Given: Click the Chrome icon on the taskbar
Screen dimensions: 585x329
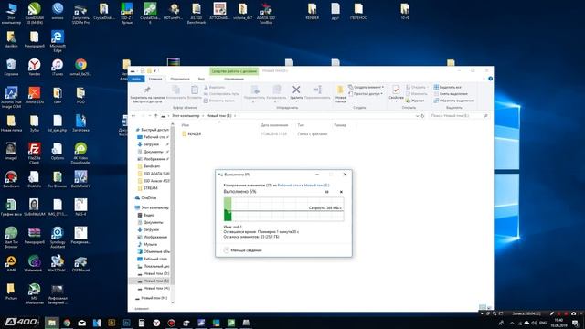Looking at the screenshot, I should pos(67,323).
